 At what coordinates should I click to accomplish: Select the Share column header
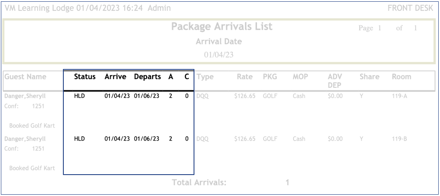(369, 77)
